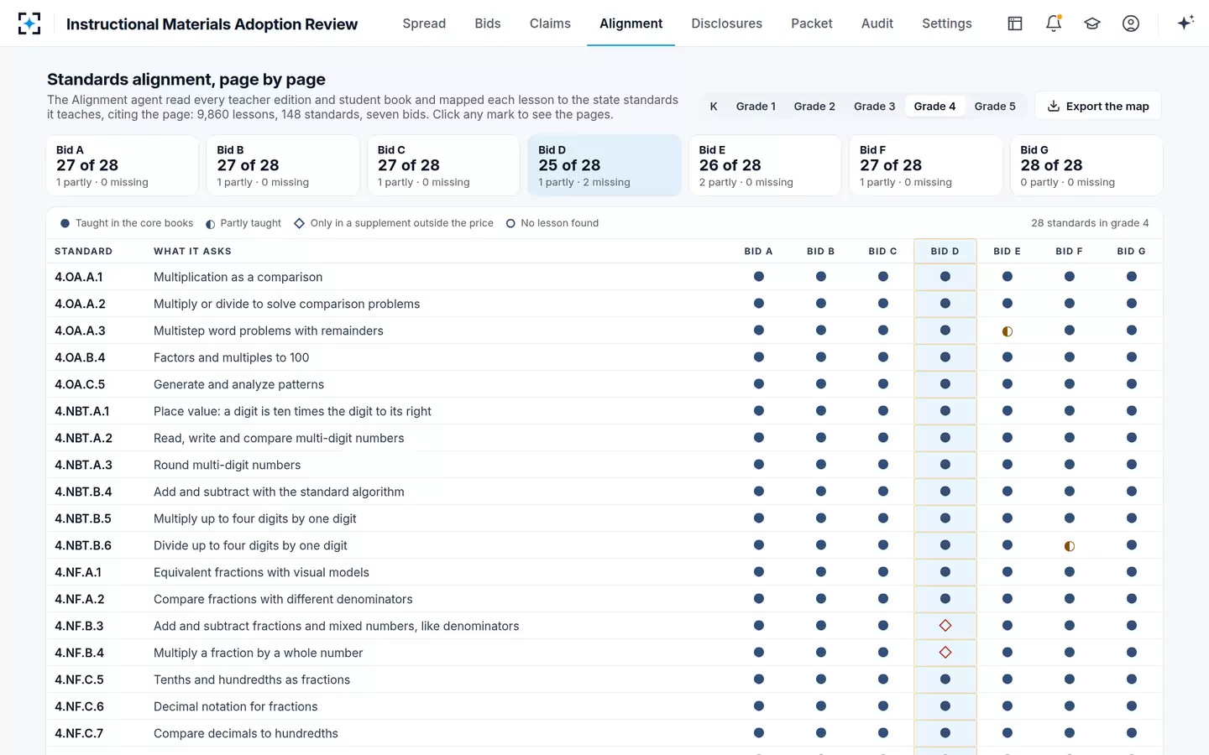Click Bid F's partly taught mark for 4.NBT.B.6
The image size is (1209, 755).
pos(1070,546)
